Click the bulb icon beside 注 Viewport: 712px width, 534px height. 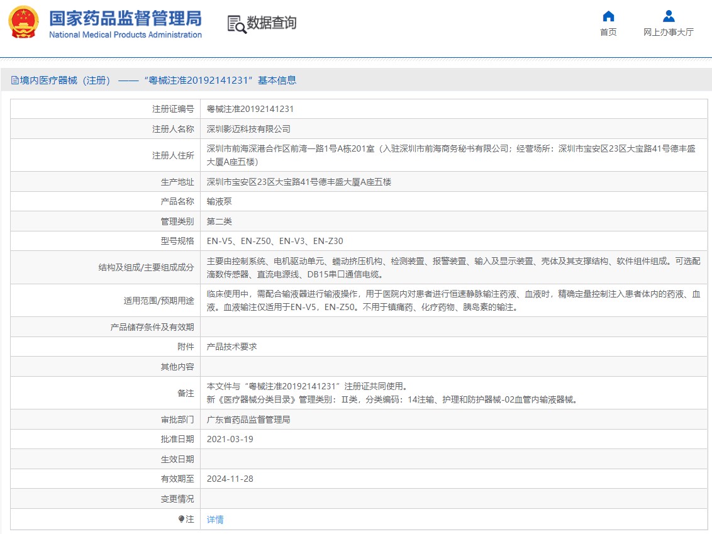[x=181, y=518]
